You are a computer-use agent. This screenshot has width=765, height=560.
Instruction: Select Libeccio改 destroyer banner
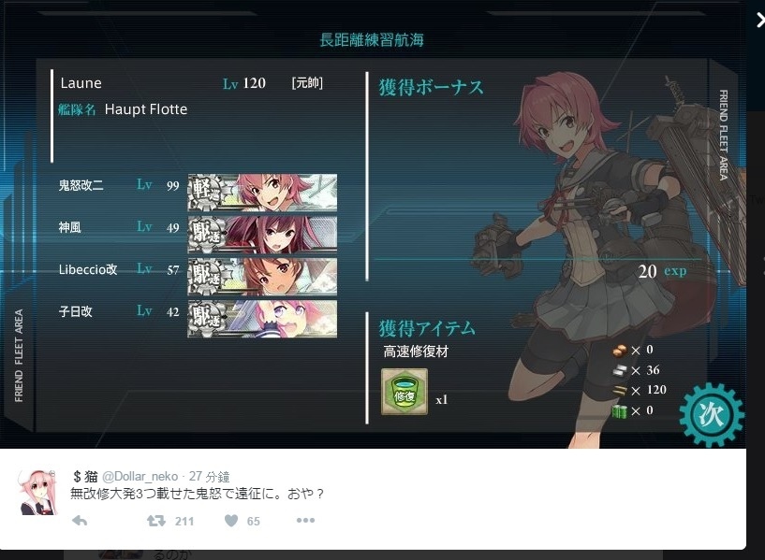[x=262, y=277]
